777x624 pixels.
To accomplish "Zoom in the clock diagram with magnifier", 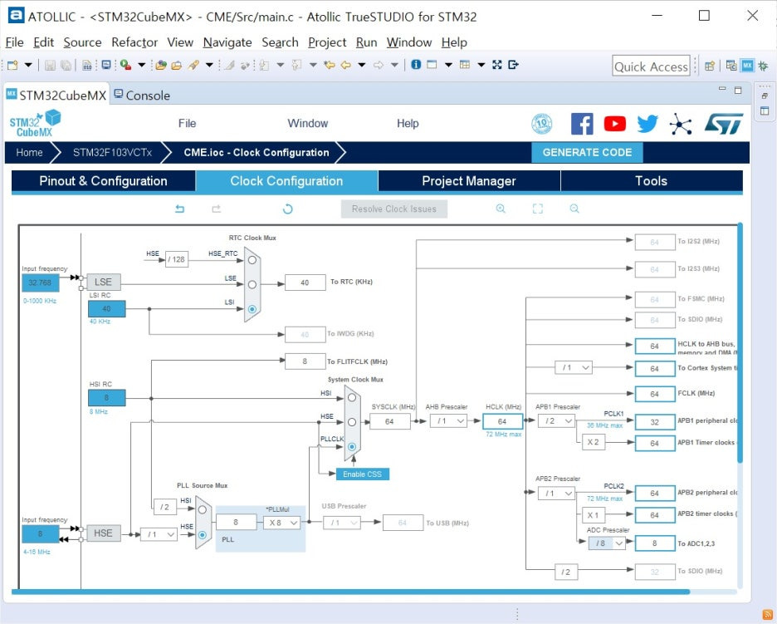I will (x=501, y=209).
